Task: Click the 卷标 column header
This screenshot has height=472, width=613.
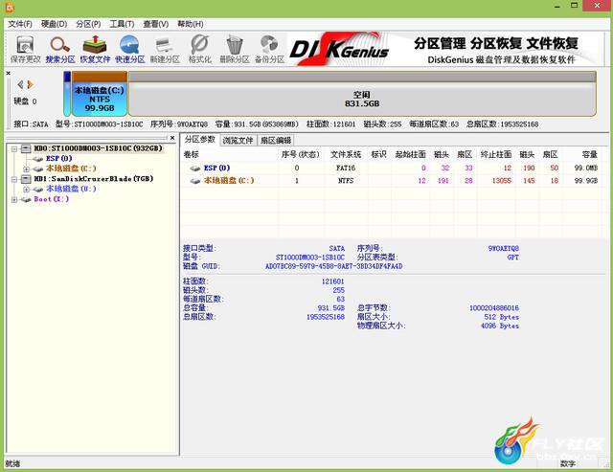Action: pos(192,155)
